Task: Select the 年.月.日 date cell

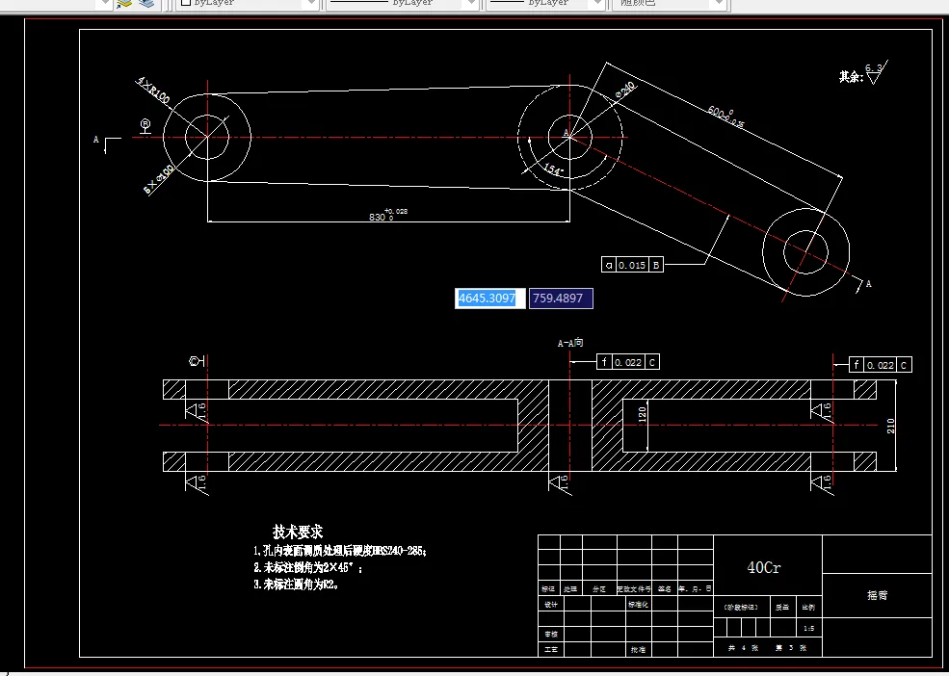Action: 695,589
